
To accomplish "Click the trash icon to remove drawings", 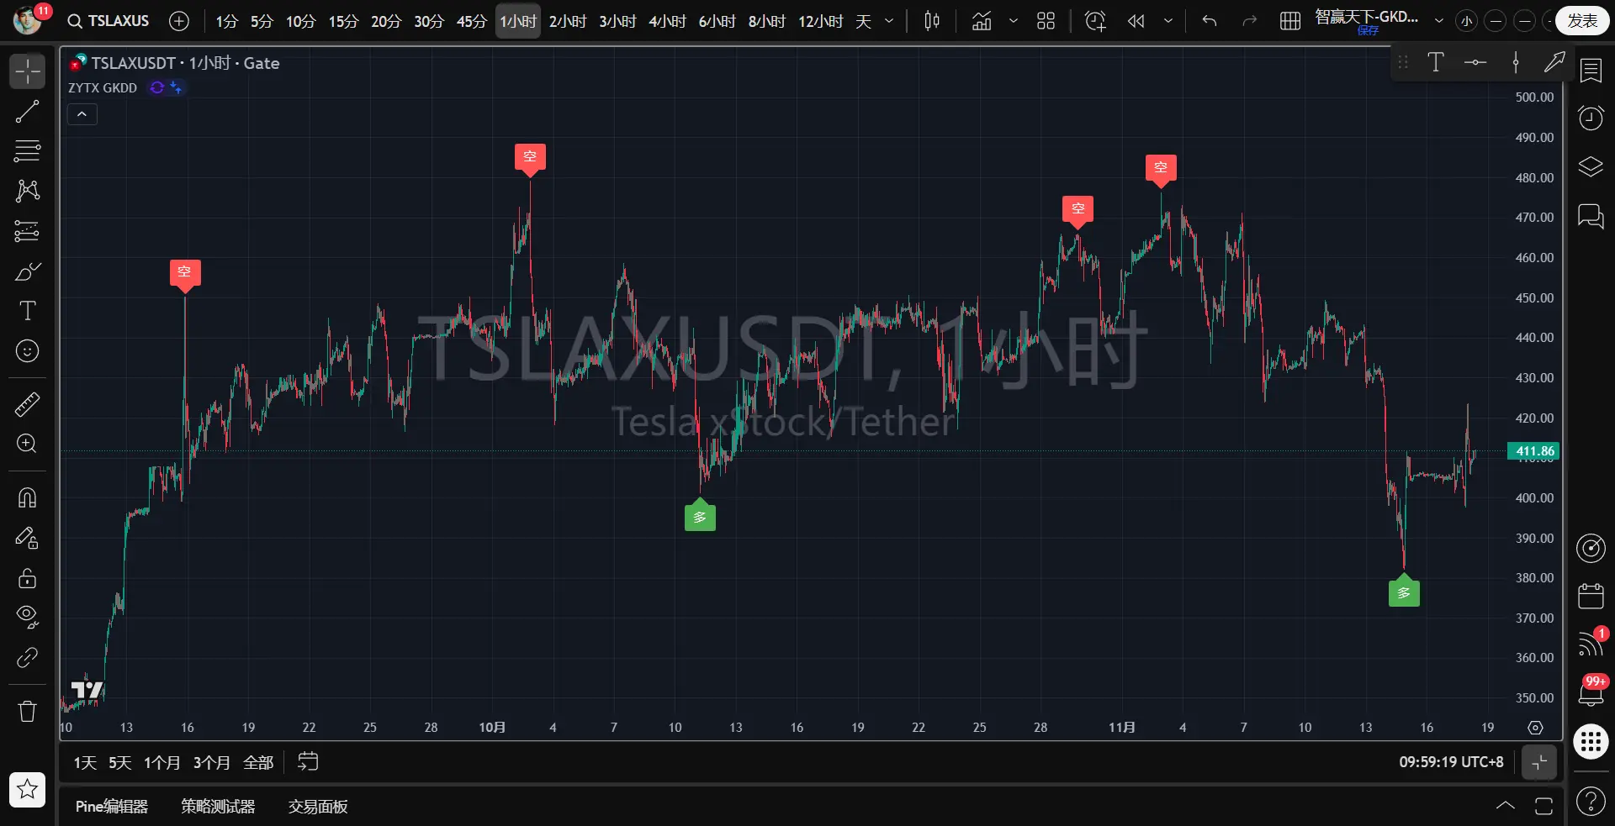I will 27,712.
